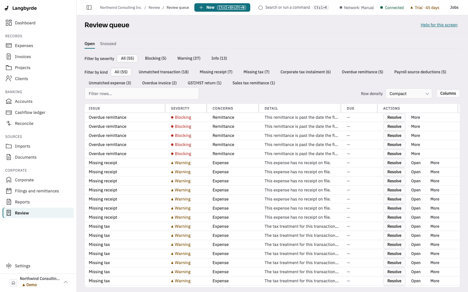Filter kind by Payroll source deductions (5)

[420, 72]
